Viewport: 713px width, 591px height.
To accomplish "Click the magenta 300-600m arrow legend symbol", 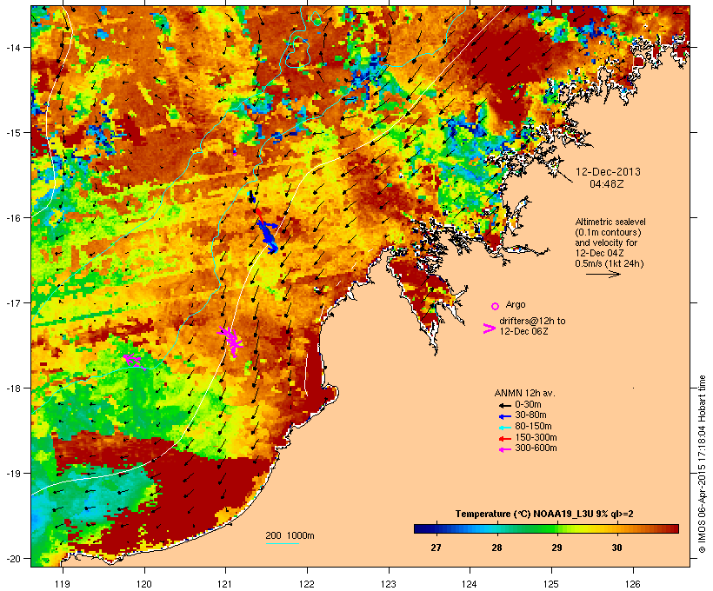I will [505, 449].
